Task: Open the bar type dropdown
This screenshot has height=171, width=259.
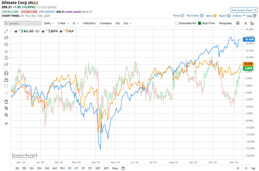Action: coord(76,23)
